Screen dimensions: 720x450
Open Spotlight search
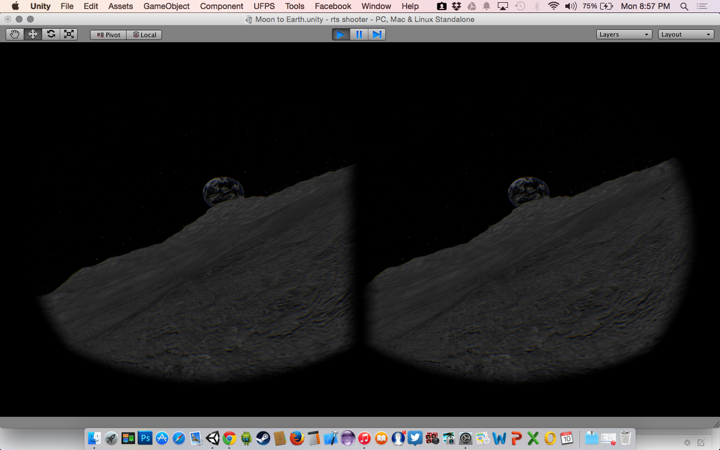click(x=684, y=6)
